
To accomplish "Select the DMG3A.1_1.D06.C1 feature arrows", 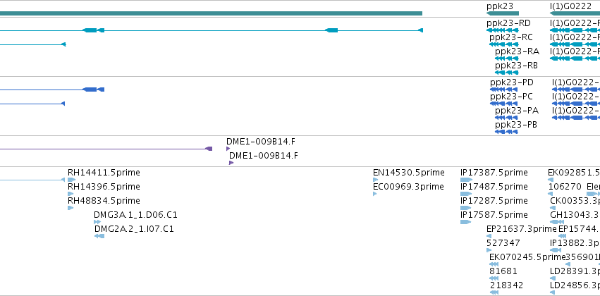I will click(97, 222).
